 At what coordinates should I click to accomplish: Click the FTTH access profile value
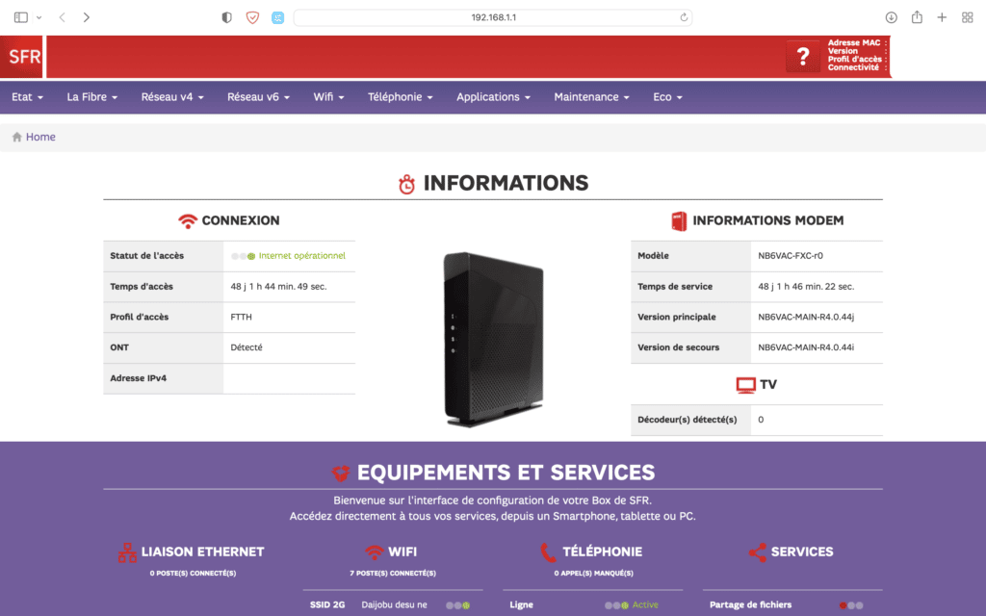(x=241, y=318)
